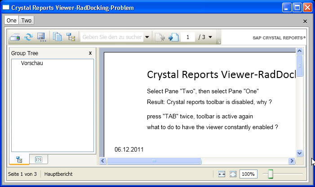Minimize the application window
Viewport: 315px width, 187px height.
tap(287, 8)
